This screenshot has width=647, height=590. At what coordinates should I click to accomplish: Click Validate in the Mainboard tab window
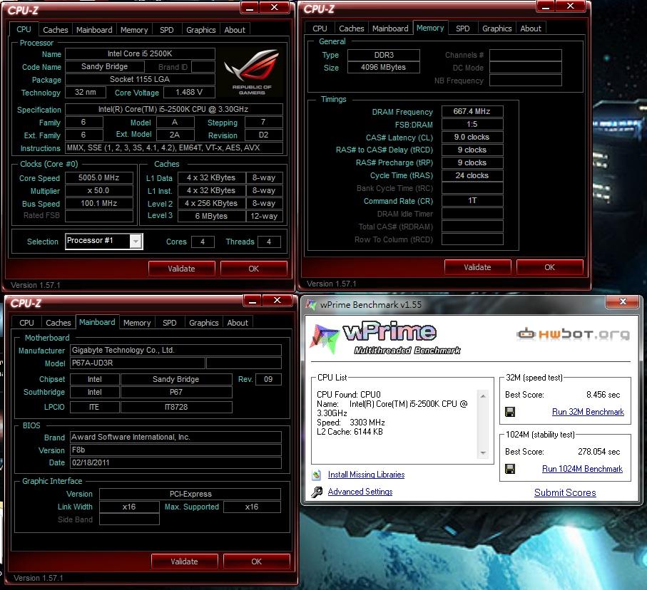(x=185, y=561)
